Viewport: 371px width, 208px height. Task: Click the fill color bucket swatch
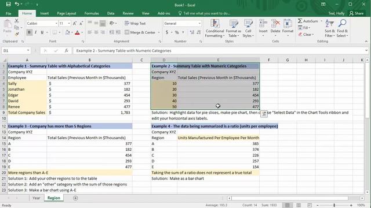[67, 32]
